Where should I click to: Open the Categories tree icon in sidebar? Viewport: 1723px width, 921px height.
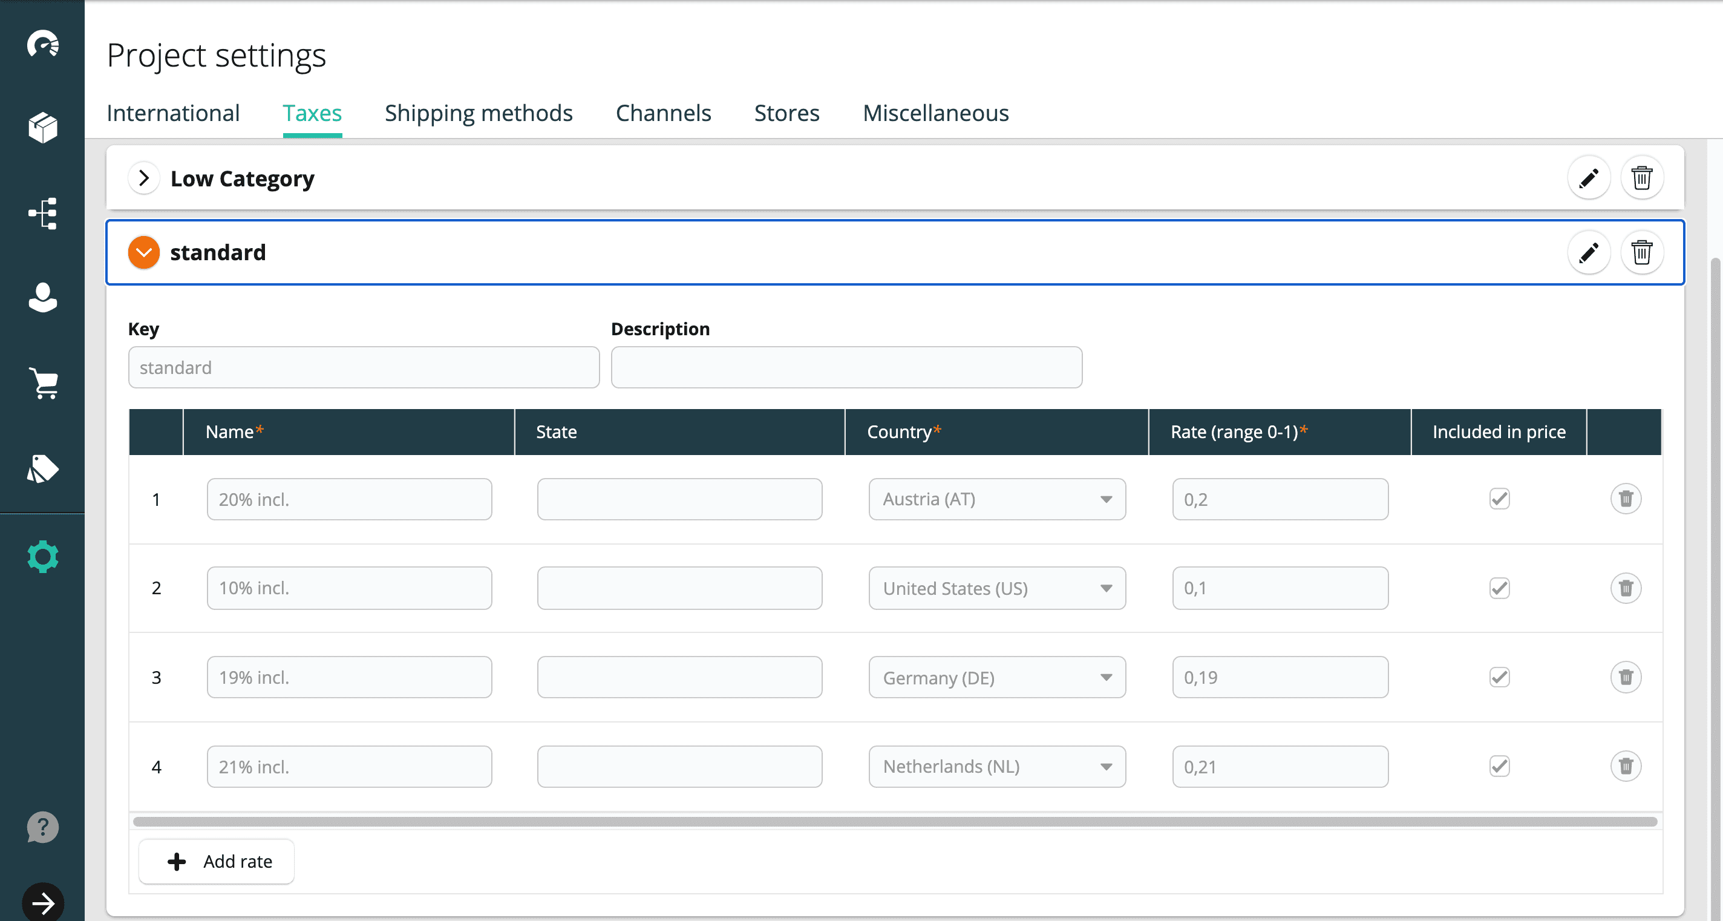(43, 214)
